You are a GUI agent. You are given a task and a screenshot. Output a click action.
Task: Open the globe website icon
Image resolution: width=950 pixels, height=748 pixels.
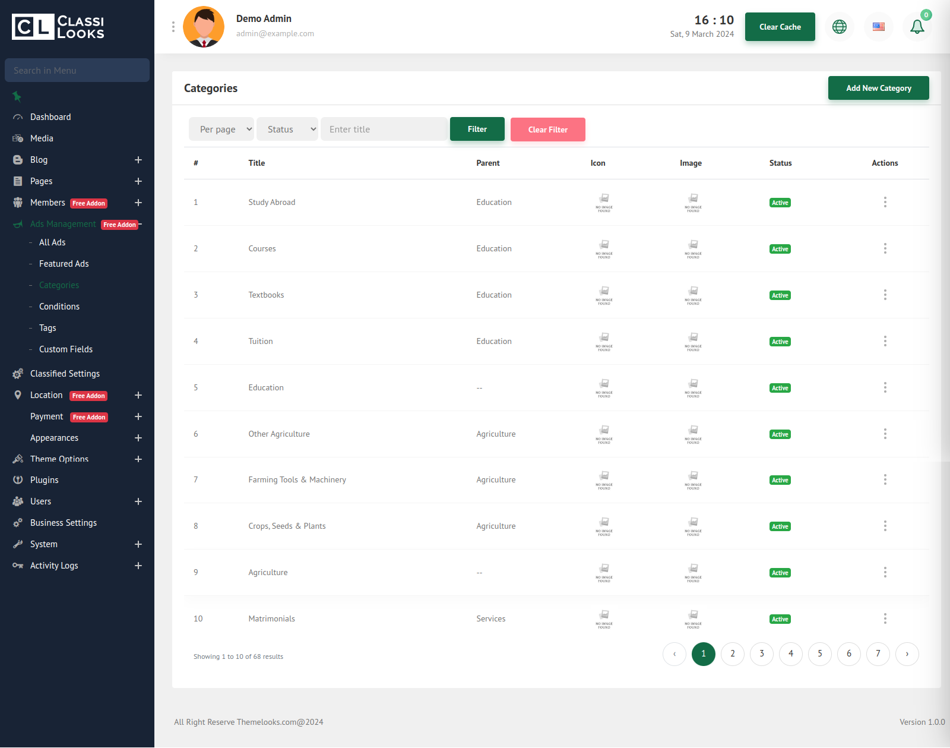point(839,27)
